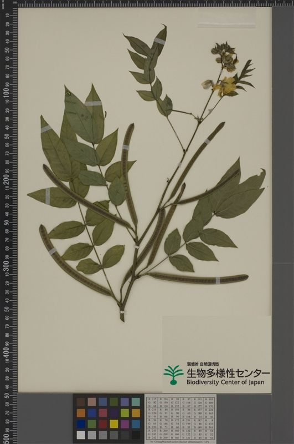Click the green palm tree logo icon
294x444 pixels.
coord(173,375)
